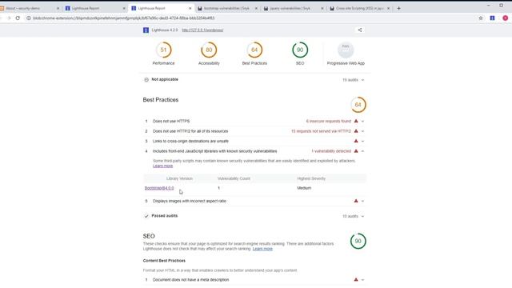Click warning triangle for cross-origin links audit

pyautogui.click(x=356, y=141)
